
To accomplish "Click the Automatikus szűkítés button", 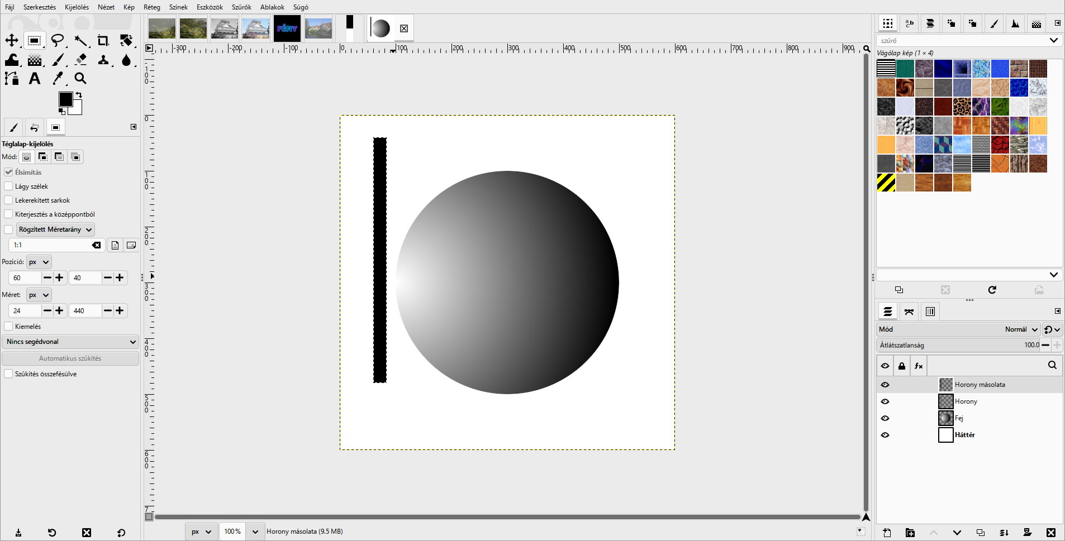I will point(70,358).
